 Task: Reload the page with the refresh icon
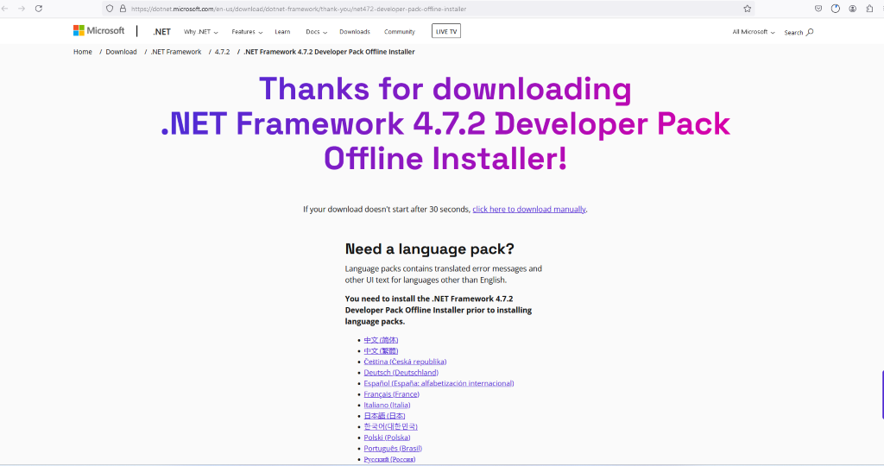click(x=38, y=9)
